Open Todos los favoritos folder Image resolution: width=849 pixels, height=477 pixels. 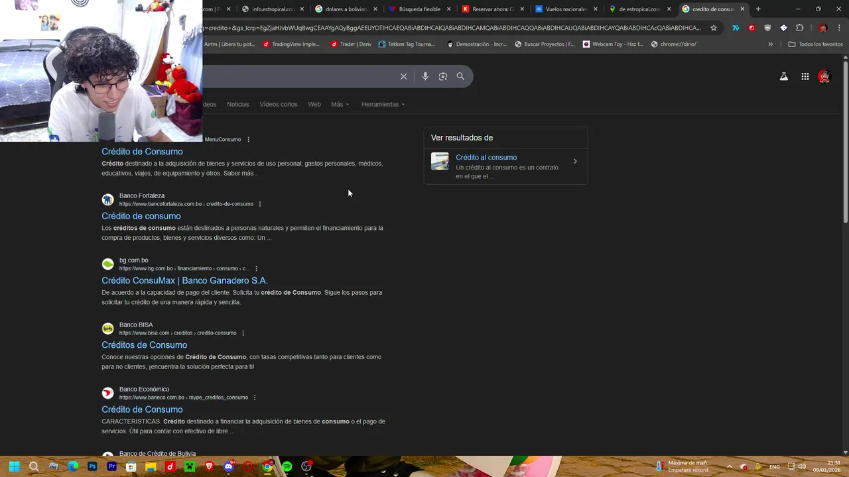pos(815,44)
